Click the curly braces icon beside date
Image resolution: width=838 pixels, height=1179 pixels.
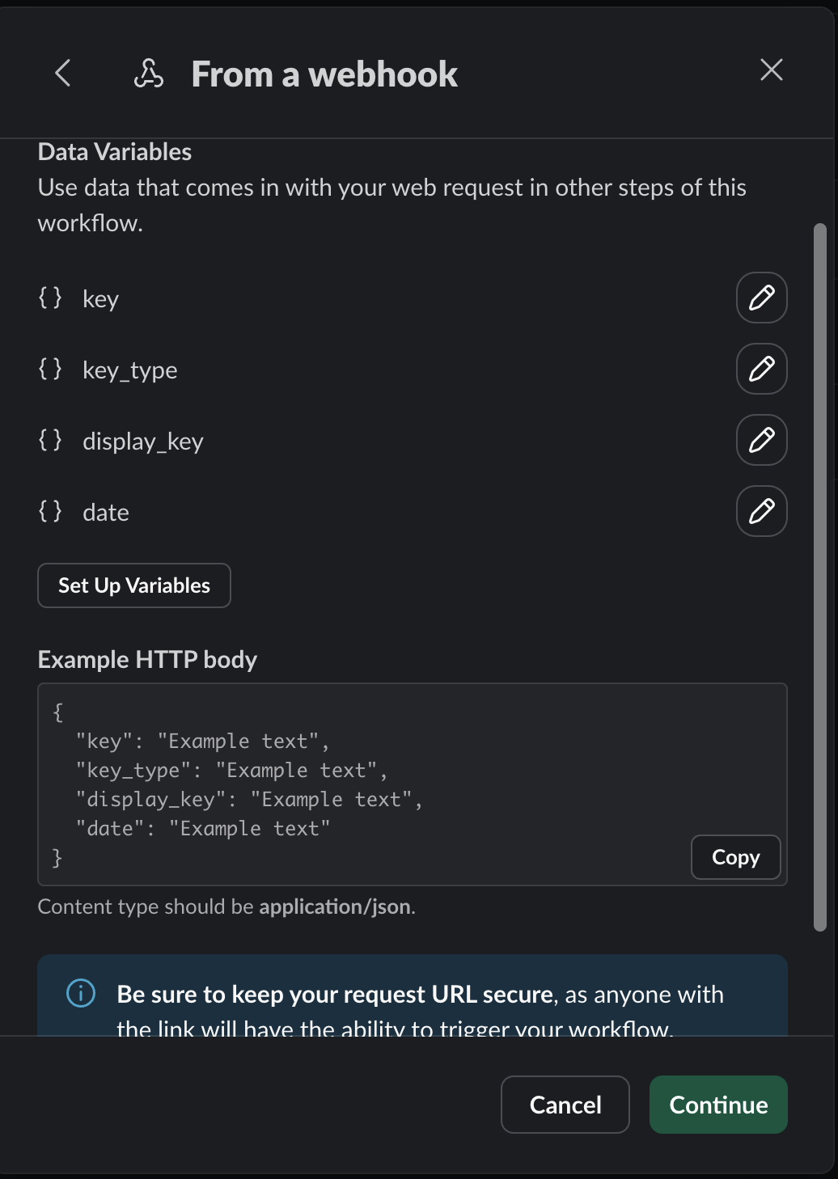pos(50,511)
